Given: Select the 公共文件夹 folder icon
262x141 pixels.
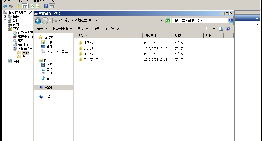Looking at the screenshot, I should (80, 59).
